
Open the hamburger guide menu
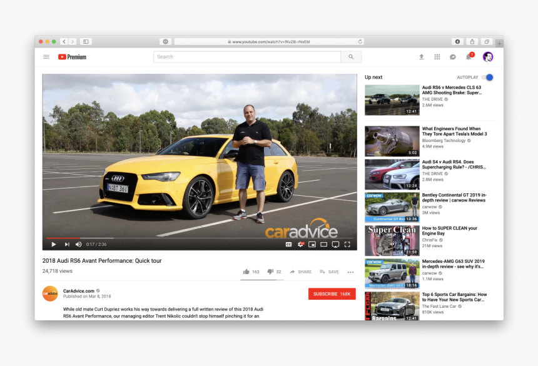coord(46,56)
